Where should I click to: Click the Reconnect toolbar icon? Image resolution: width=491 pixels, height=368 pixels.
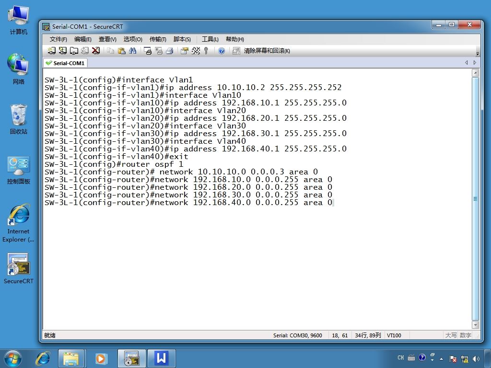(x=85, y=51)
